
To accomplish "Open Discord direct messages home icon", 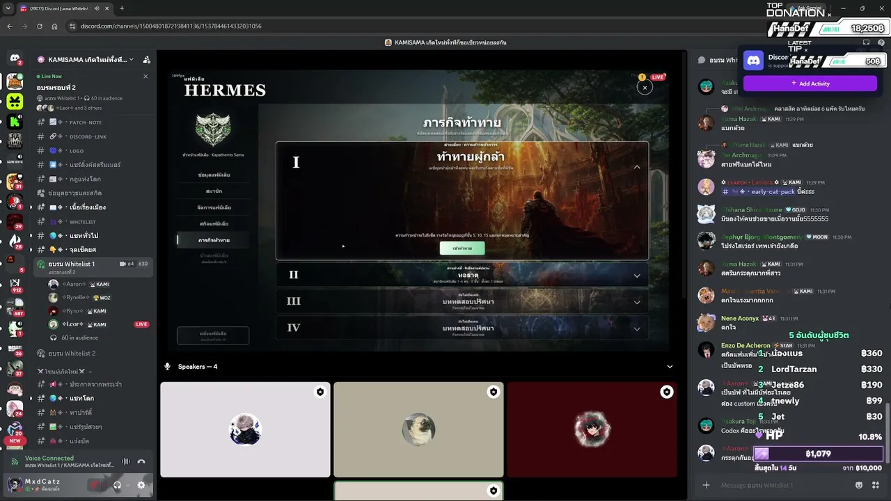I will coord(15,59).
